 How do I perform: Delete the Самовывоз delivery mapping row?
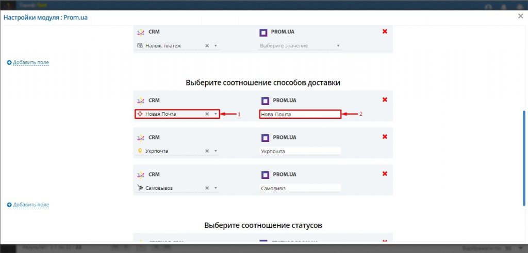point(385,174)
